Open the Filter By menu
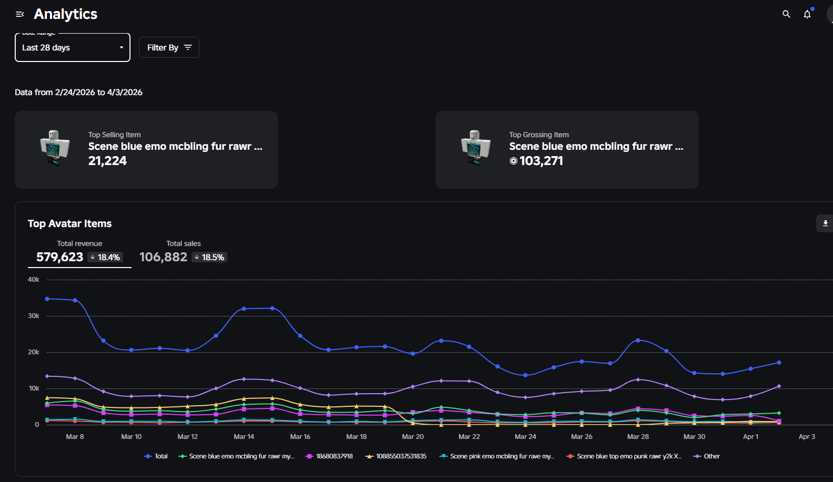This screenshot has height=482, width=833. point(169,48)
